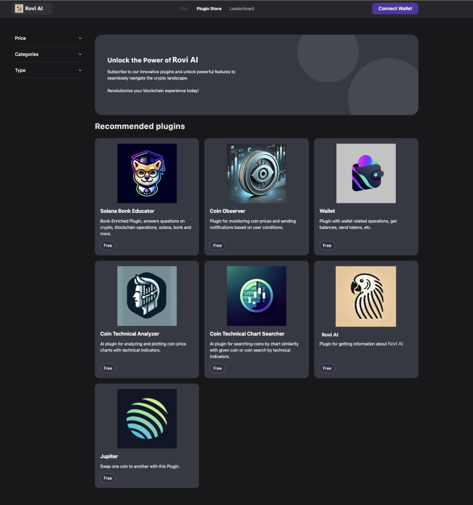This screenshot has width=473, height=505.
Task: Select the Coin Observer eye coin image
Action: [x=256, y=173]
